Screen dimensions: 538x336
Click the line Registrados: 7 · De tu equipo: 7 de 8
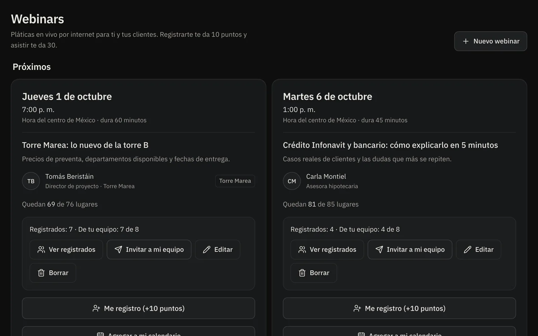tap(84, 229)
